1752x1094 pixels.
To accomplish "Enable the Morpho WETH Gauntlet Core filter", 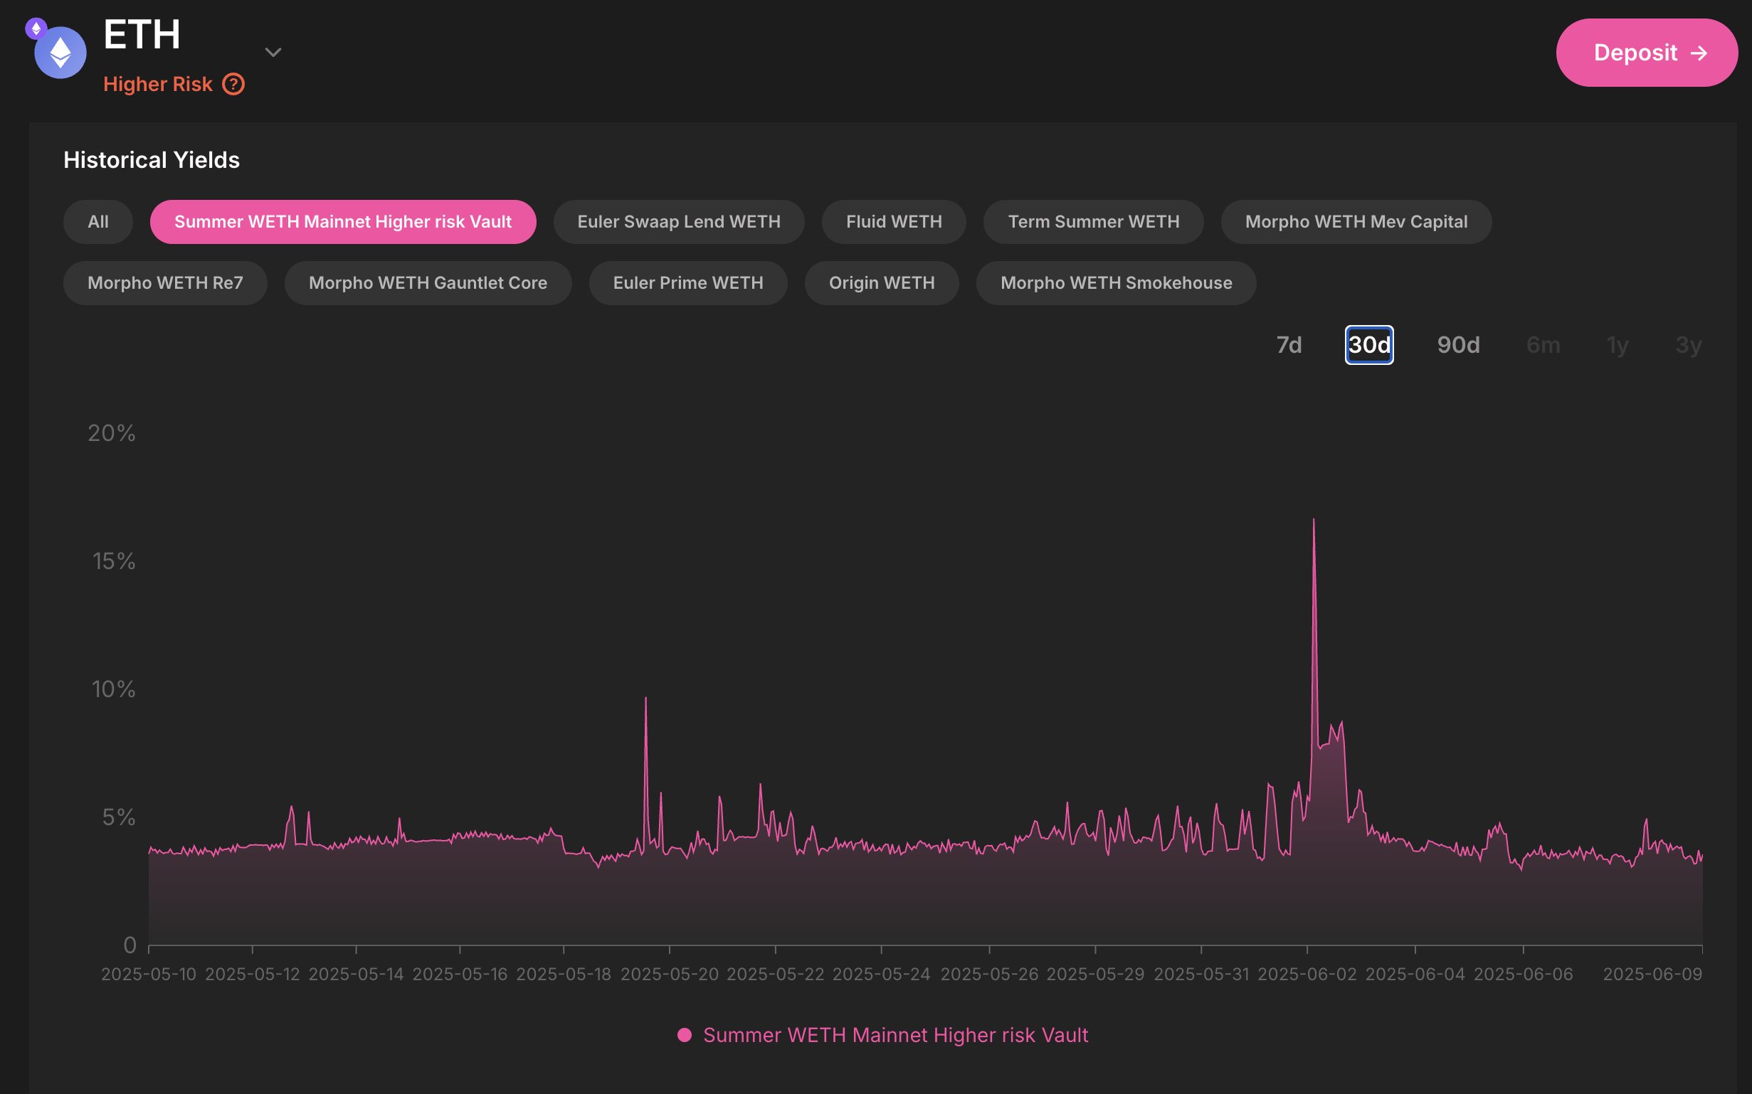I will [x=428, y=283].
